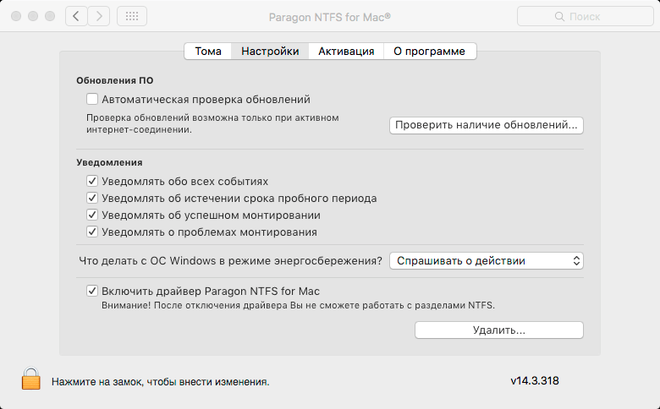Click the padlock icon to unlock changes
This screenshot has height=409, width=660.
coord(31,379)
